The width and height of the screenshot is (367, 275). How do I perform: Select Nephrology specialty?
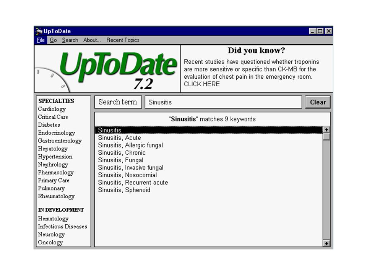point(53,165)
